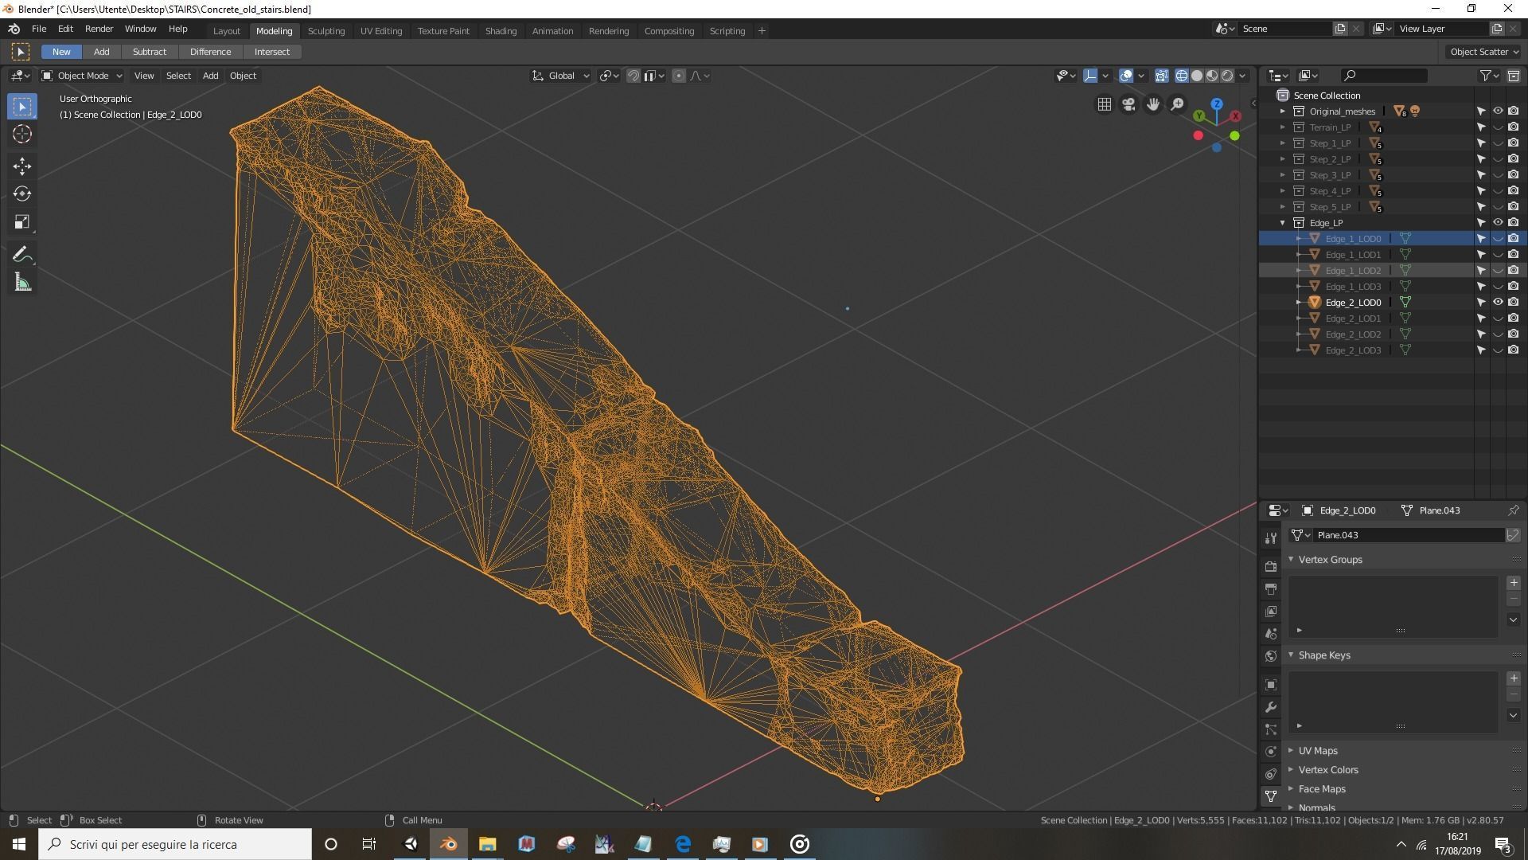
Task: Toggle X-ray view in viewport header
Action: click(1162, 76)
